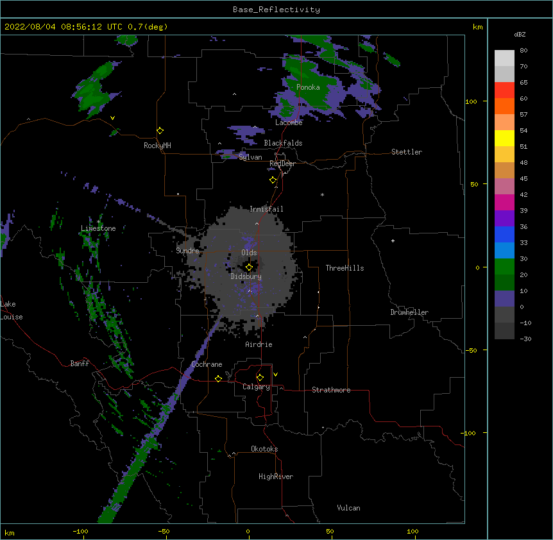553x540 pixels.
Task: Click the Ponoka city label
Action: point(308,87)
